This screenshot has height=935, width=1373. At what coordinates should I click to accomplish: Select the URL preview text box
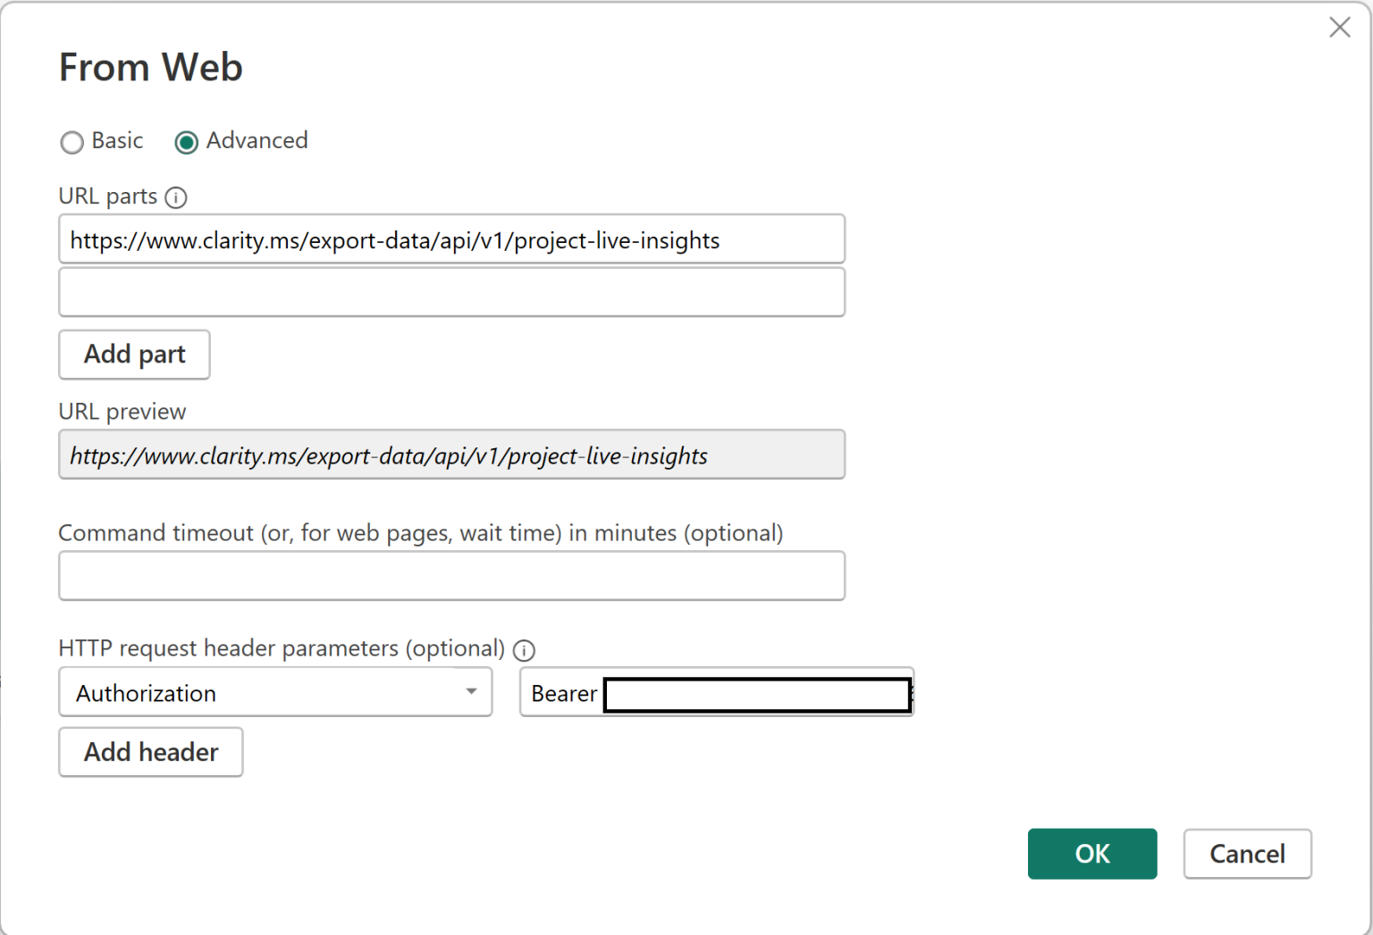451,455
